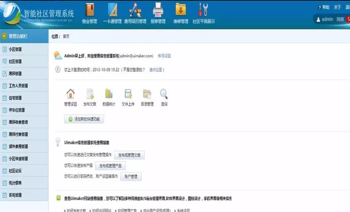The width and height of the screenshot is (350, 212).
Task: Click the light bulb icon beside 使用指南
Action: click(58, 142)
